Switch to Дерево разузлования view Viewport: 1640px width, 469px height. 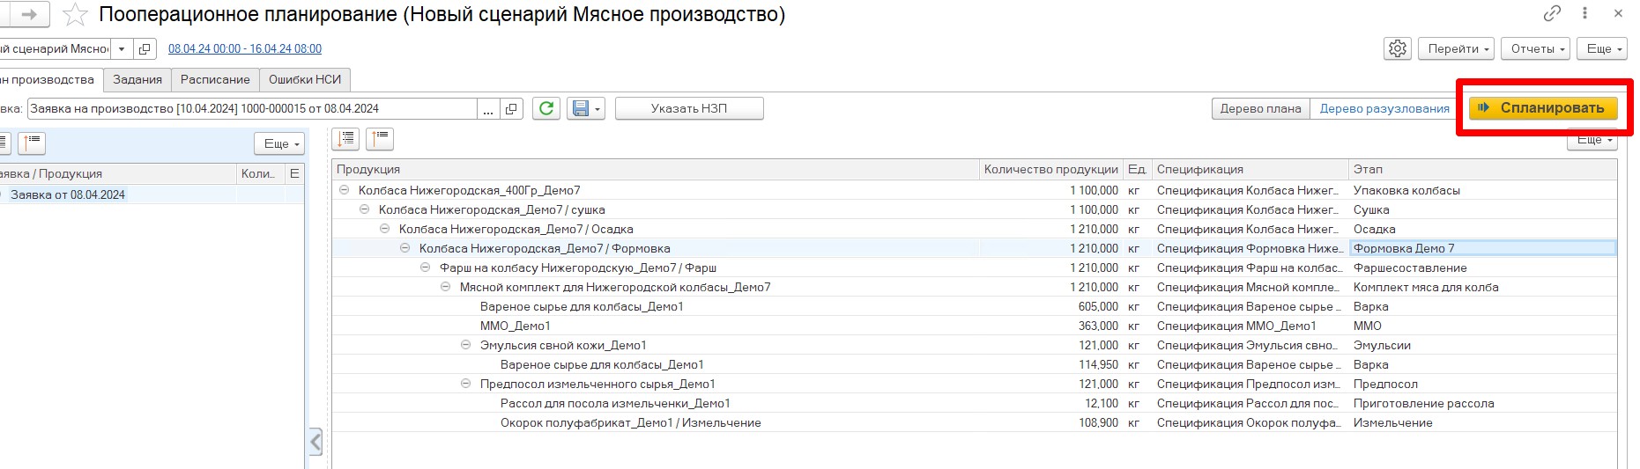coord(1384,109)
